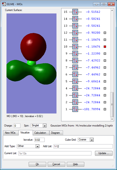The width and height of the screenshot is (117, 170).
Task: Toggle surface marker for orbital 11
Action: [x=105, y=40]
